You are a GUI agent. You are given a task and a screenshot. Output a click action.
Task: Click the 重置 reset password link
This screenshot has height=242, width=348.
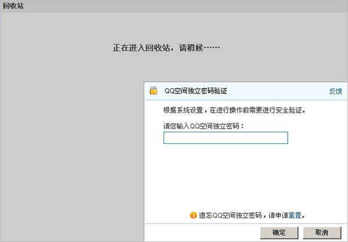tap(295, 215)
